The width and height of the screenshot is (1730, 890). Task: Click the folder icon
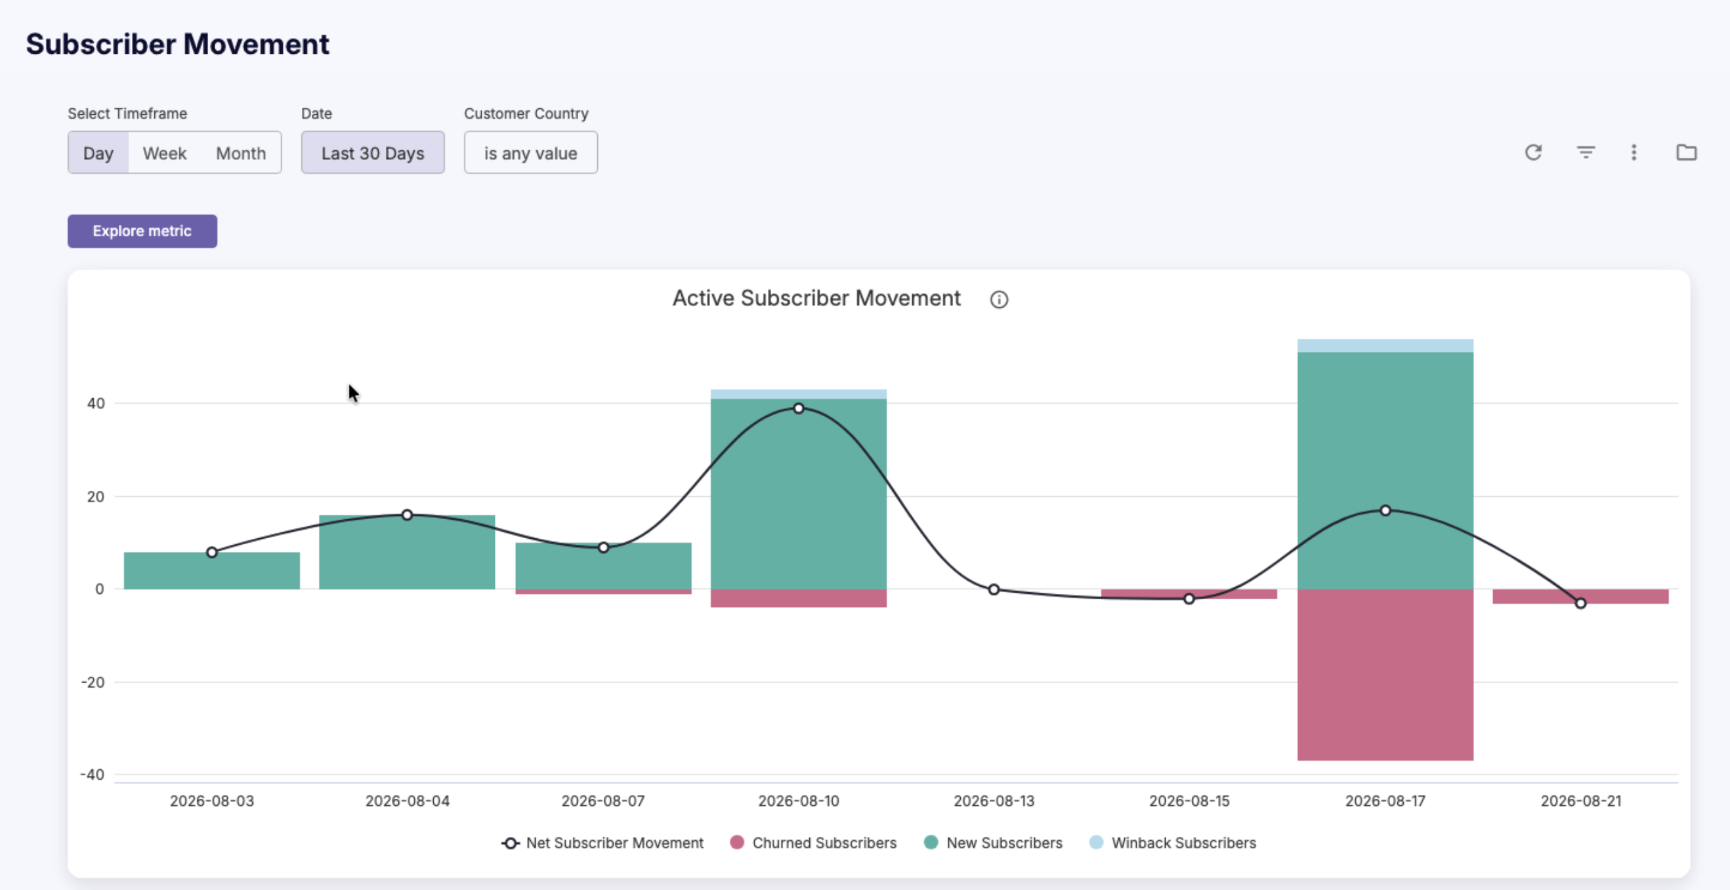point(1686,152)
